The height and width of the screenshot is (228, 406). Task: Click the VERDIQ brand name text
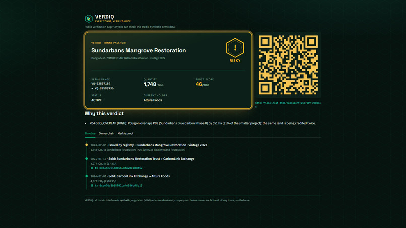pyautogui.click(x=104, y=17)
